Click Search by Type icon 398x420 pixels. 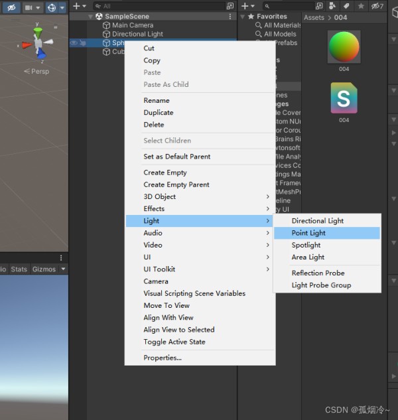tap(332, 6)
